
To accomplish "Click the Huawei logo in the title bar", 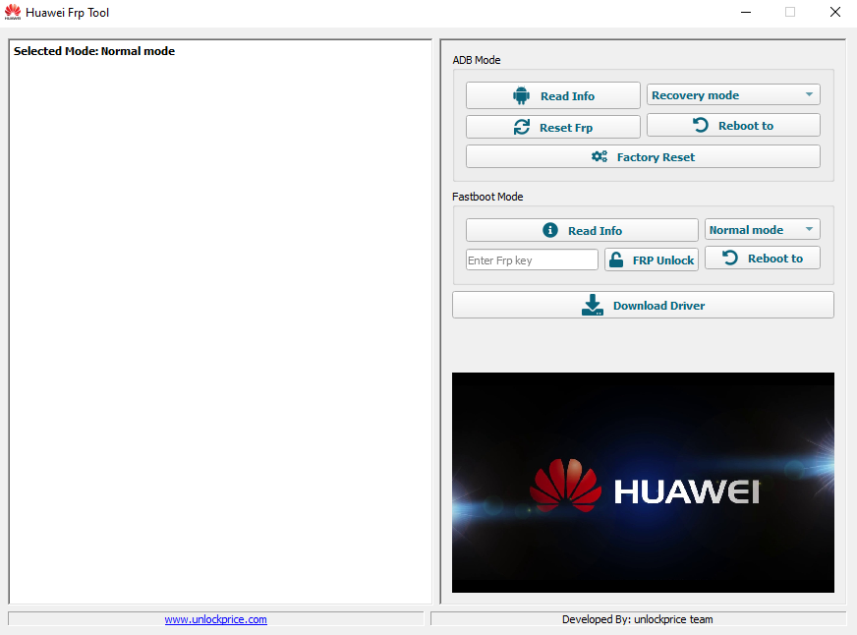I will click(13, 13).
